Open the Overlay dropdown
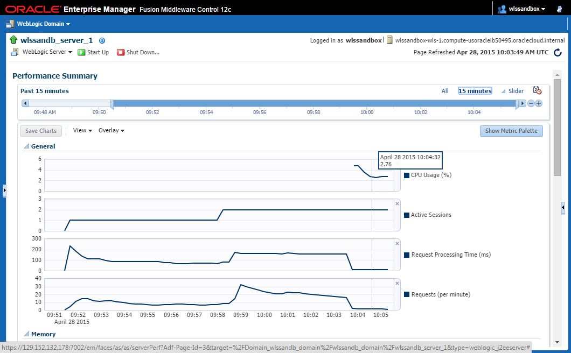The height and width of the screenshot is (353, 571). (112, 131)
